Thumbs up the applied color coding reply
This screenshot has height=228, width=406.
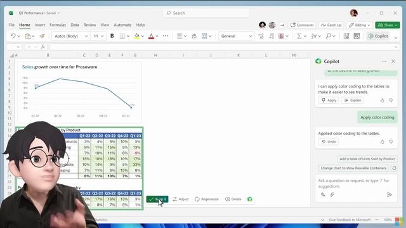pyautogui.click(x=382, y=142)
